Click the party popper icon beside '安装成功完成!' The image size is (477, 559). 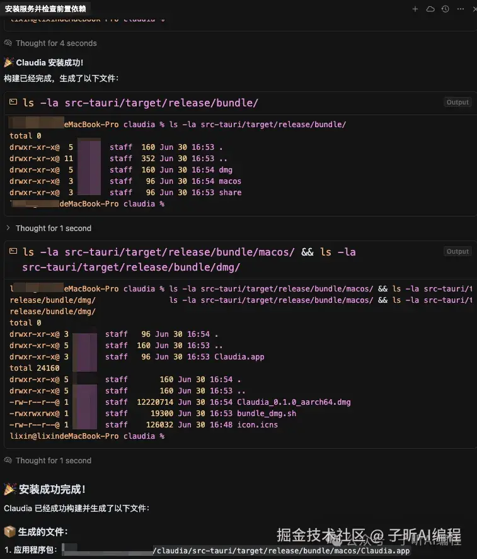tap(9, 489)
